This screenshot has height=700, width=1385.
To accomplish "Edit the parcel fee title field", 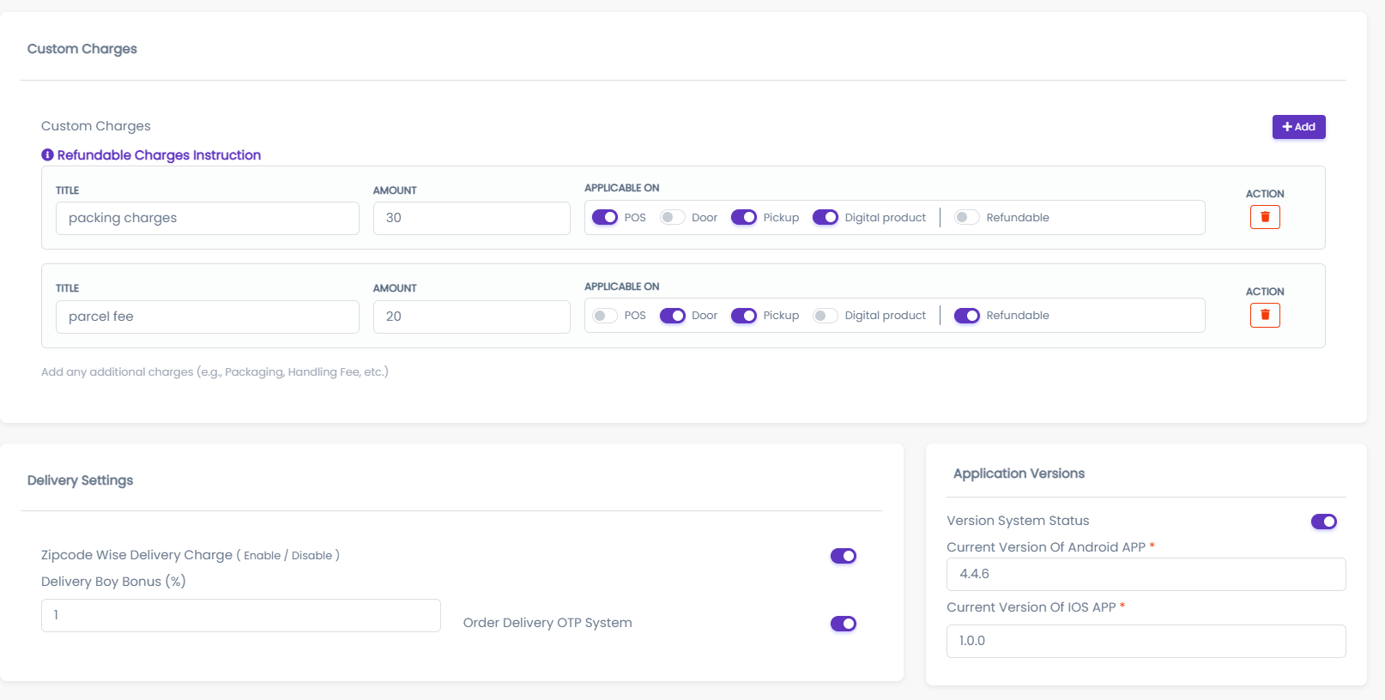I will [208, 317].
